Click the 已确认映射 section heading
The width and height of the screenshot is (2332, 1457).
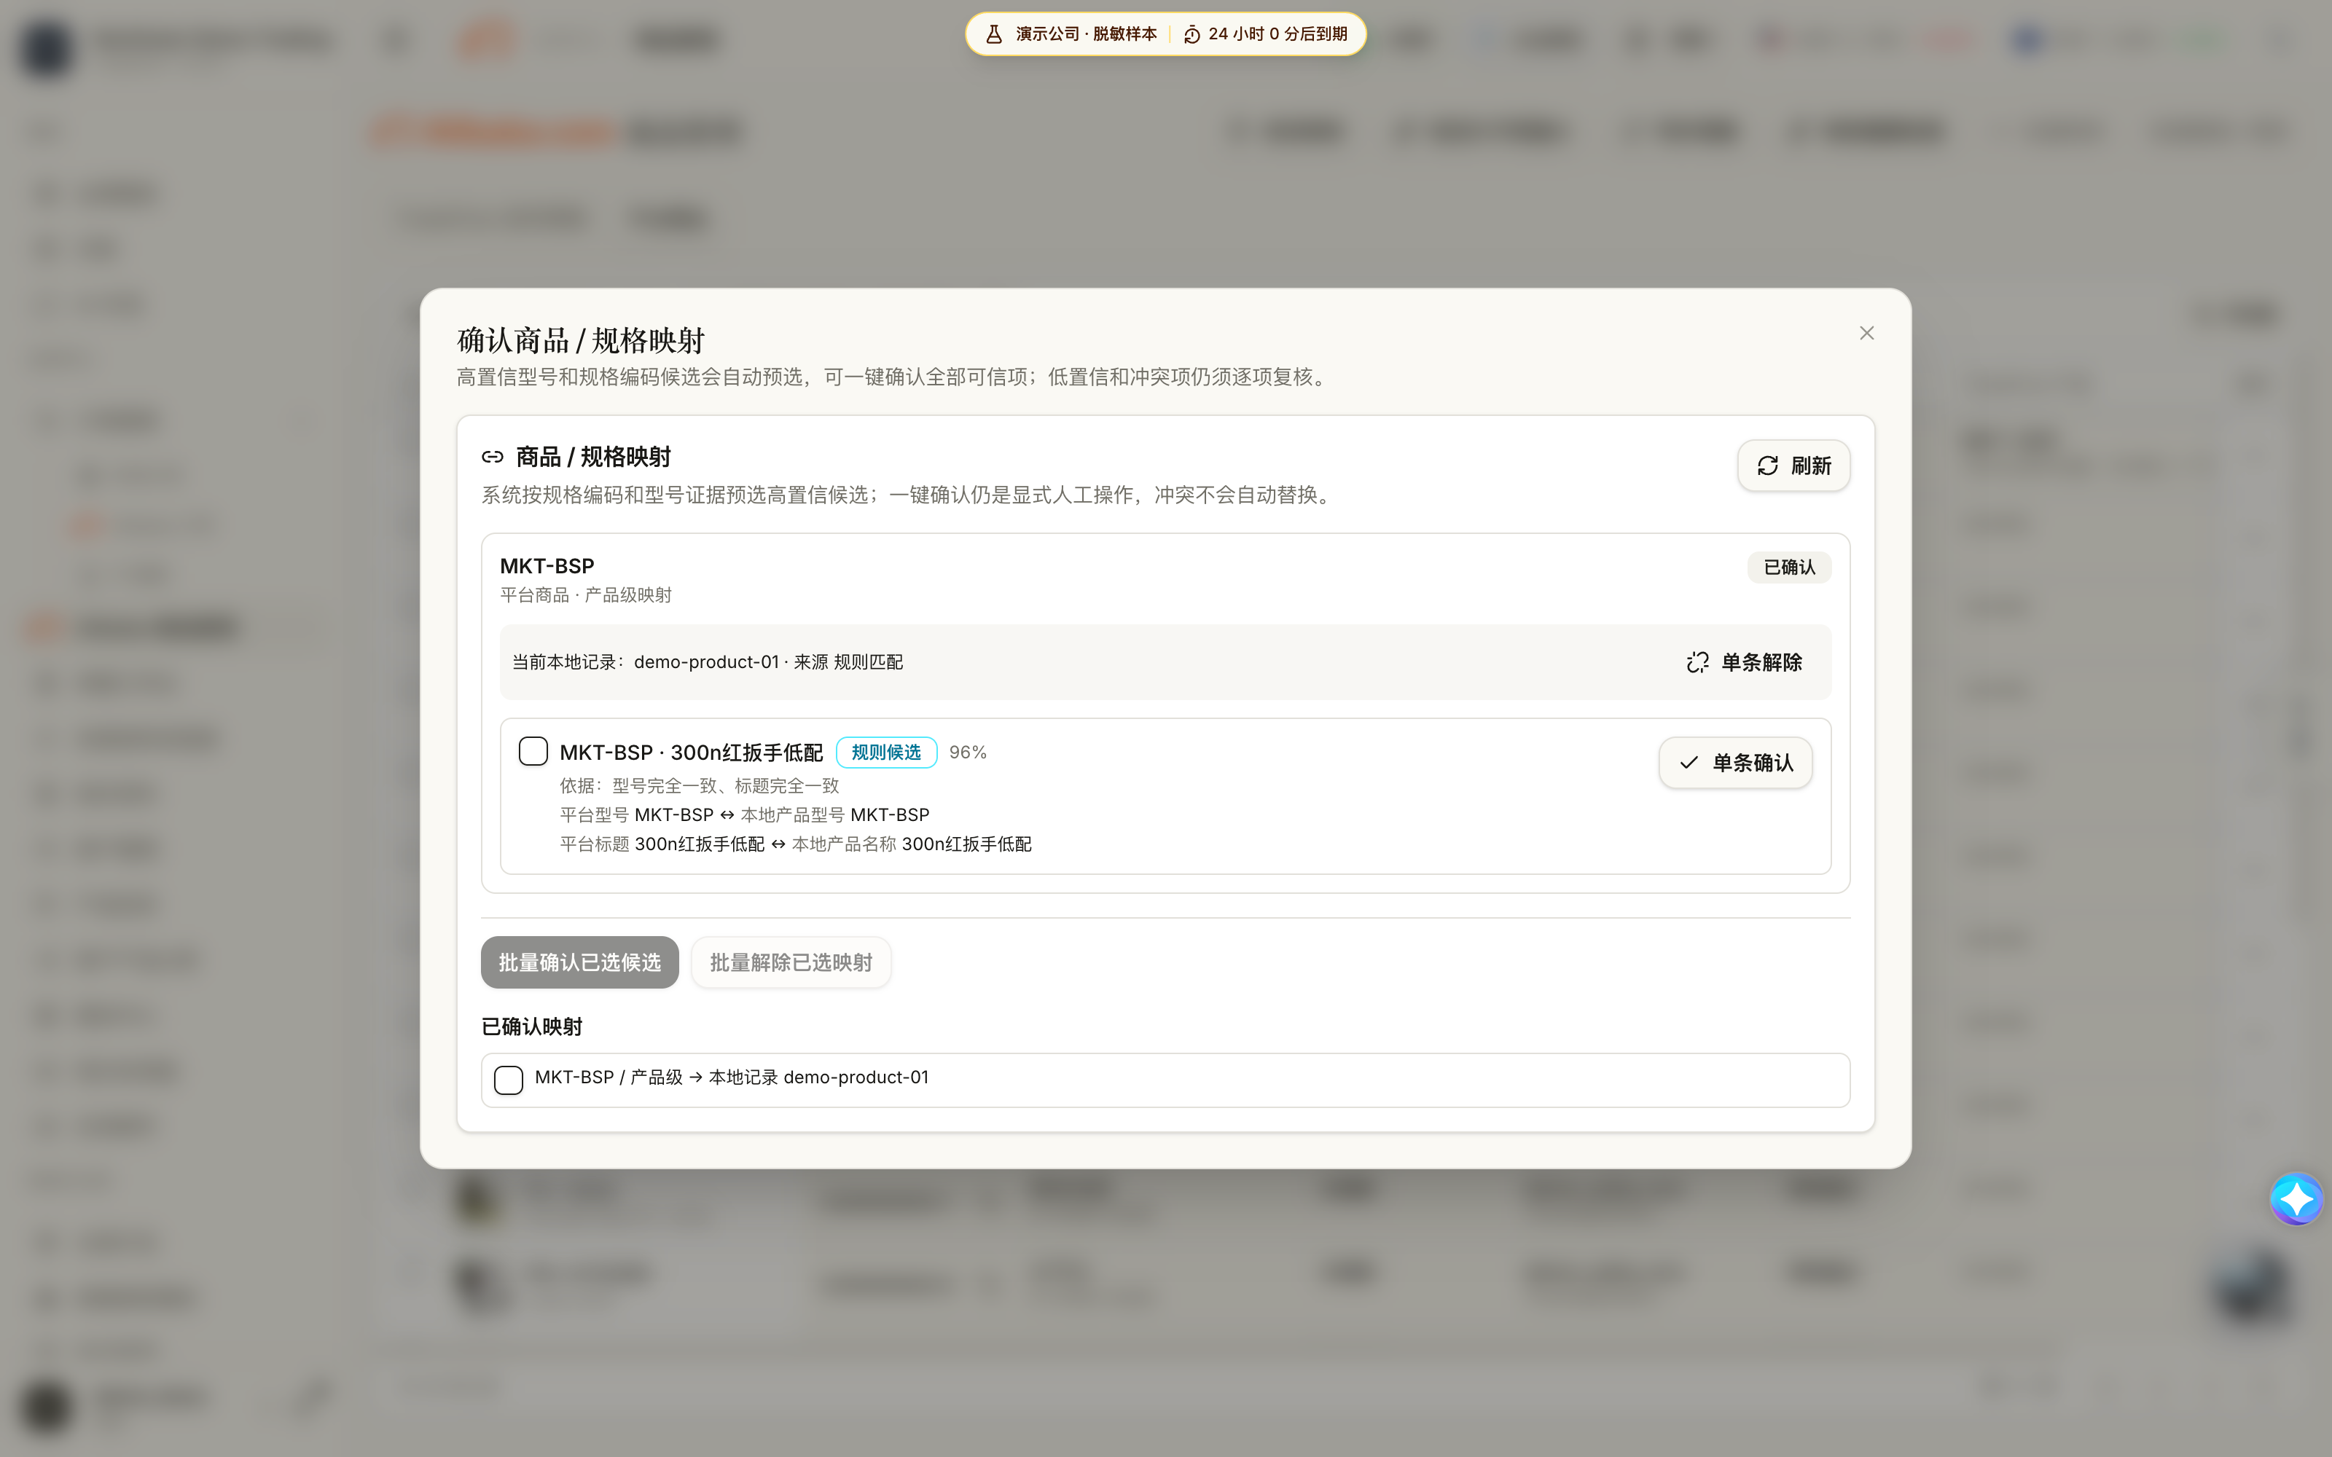pyautogui.click(x=532, y=1026)
